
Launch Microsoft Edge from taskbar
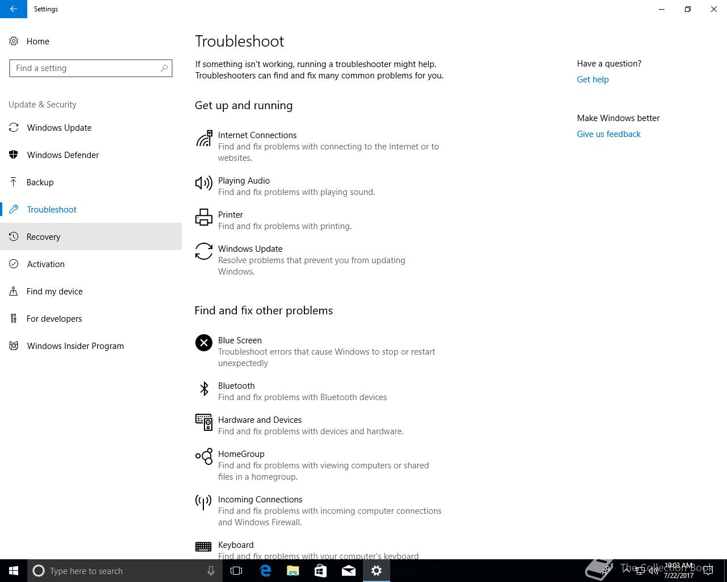(x=265, y=571)
